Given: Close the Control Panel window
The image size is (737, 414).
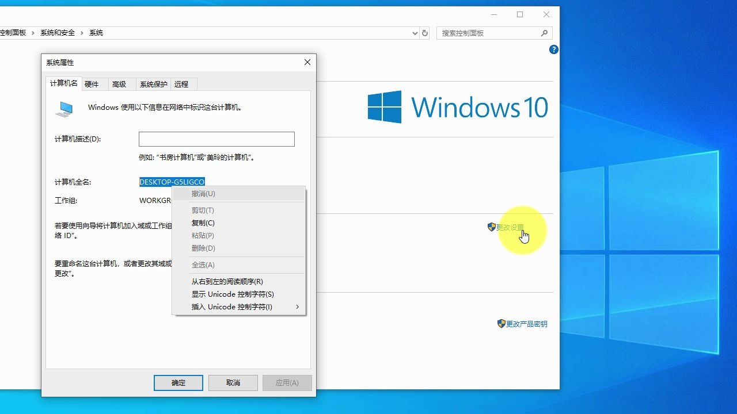Looking at the screenshot, I should [546, 15].
